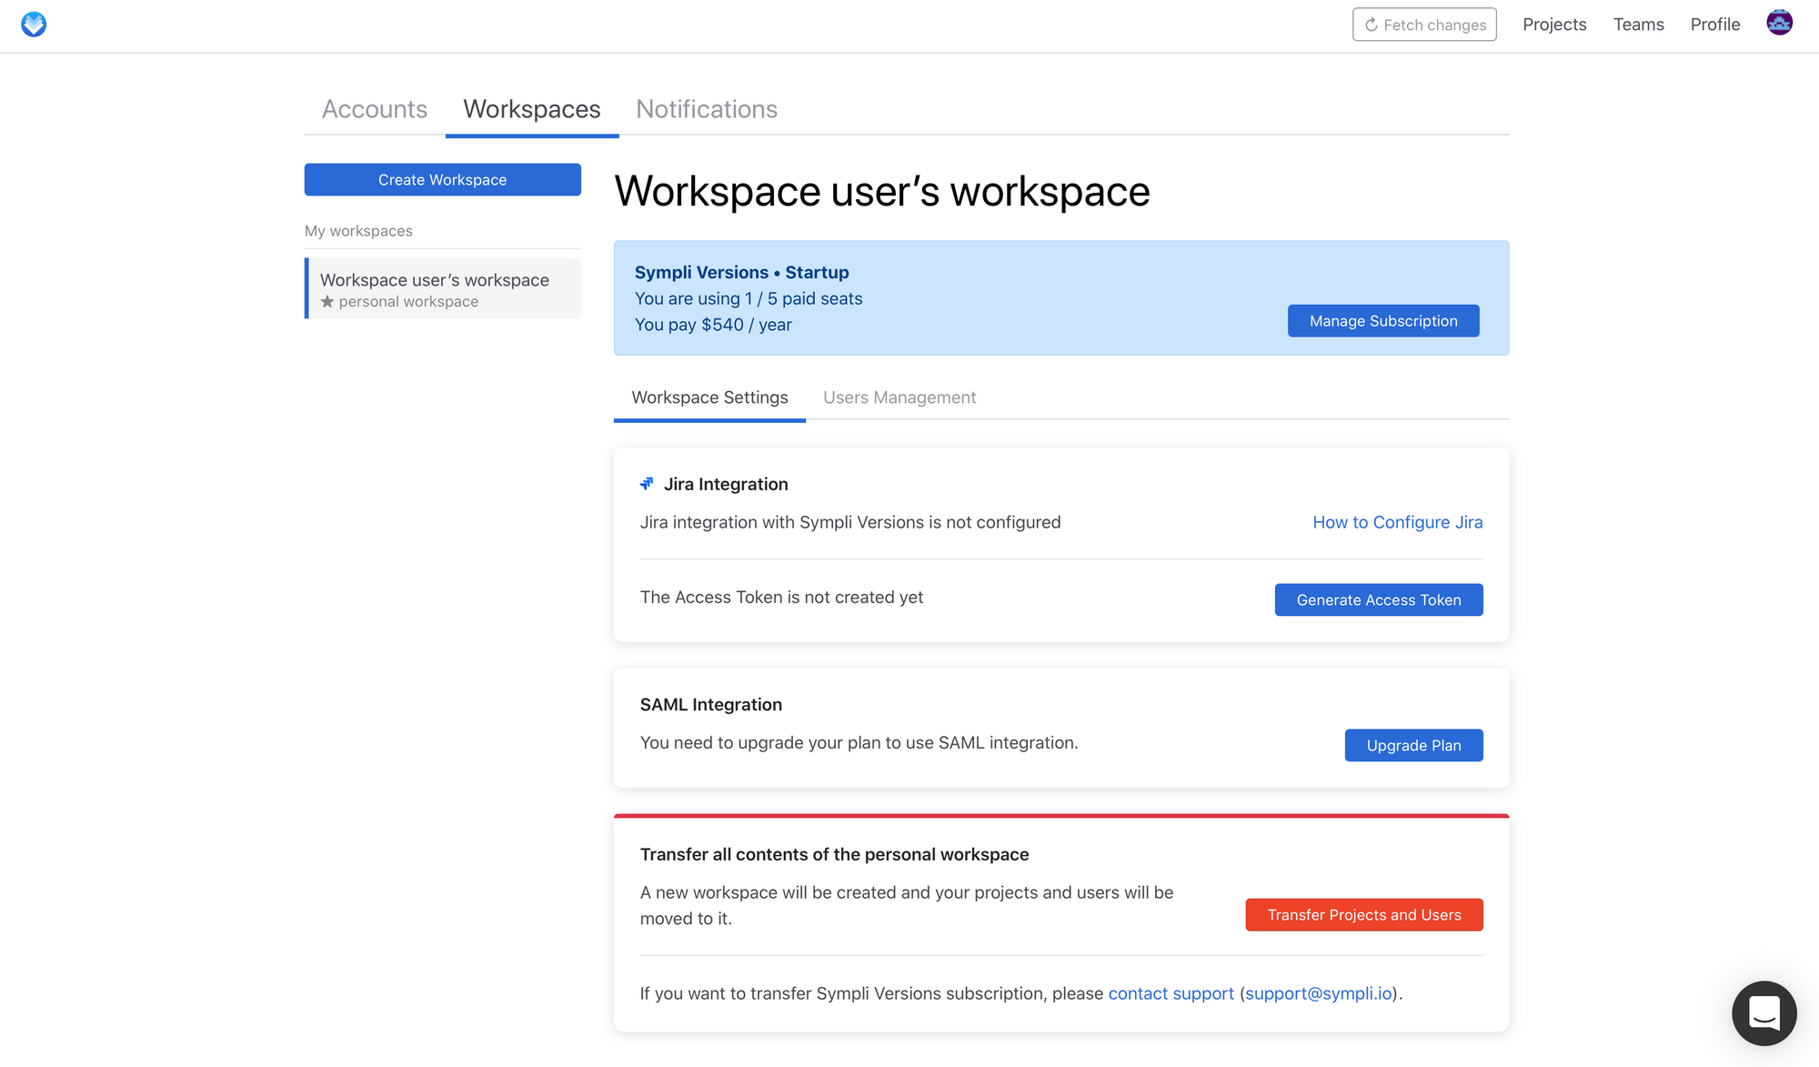The height and width of the screenshot is (1067, 1819).
Task: Open the Workspace Settings tab
Action: (x=709, y=398)
